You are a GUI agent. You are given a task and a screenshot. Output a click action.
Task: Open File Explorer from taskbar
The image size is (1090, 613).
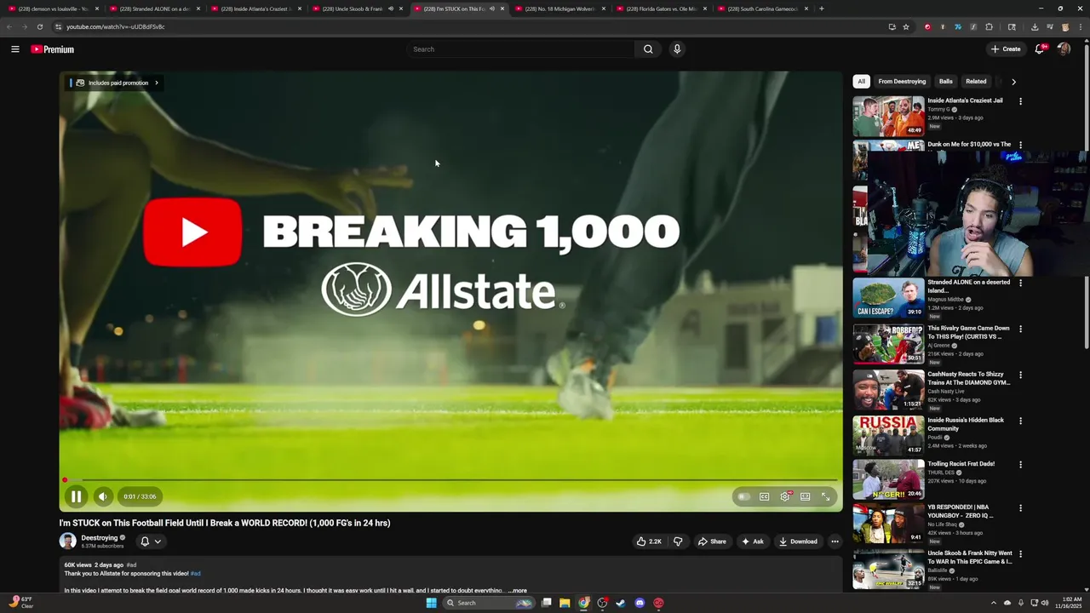click(565, 603)
